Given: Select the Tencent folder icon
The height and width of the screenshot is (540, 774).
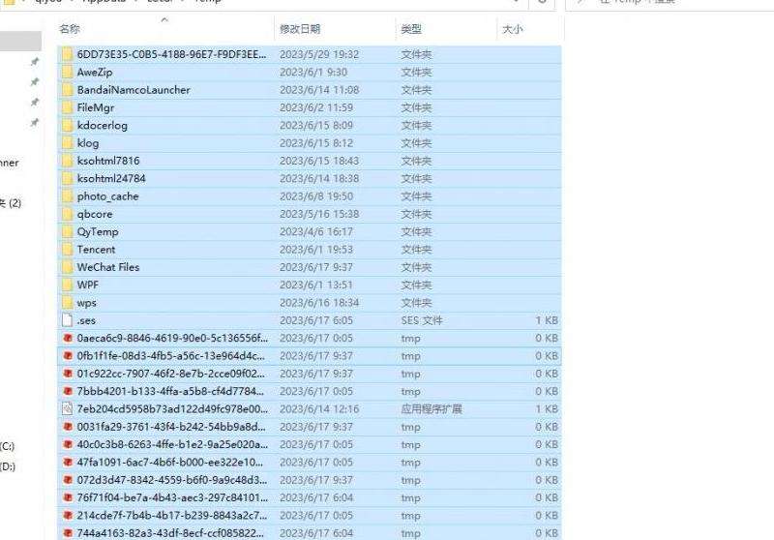Looking at the screenshot, I should [67, 250].
